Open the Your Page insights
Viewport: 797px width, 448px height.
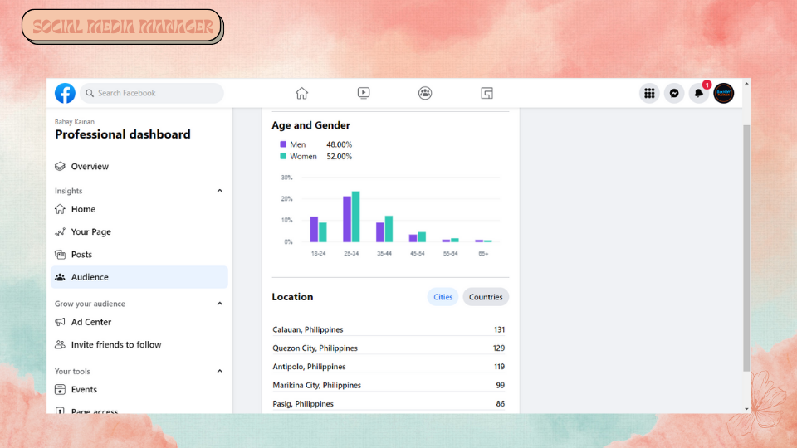(x=139, y=231)
